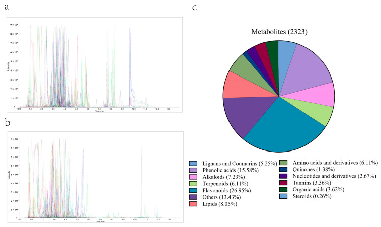Click the Steroids legend swatch
This screenshot has height=227, width=381.
coord(283,196)
